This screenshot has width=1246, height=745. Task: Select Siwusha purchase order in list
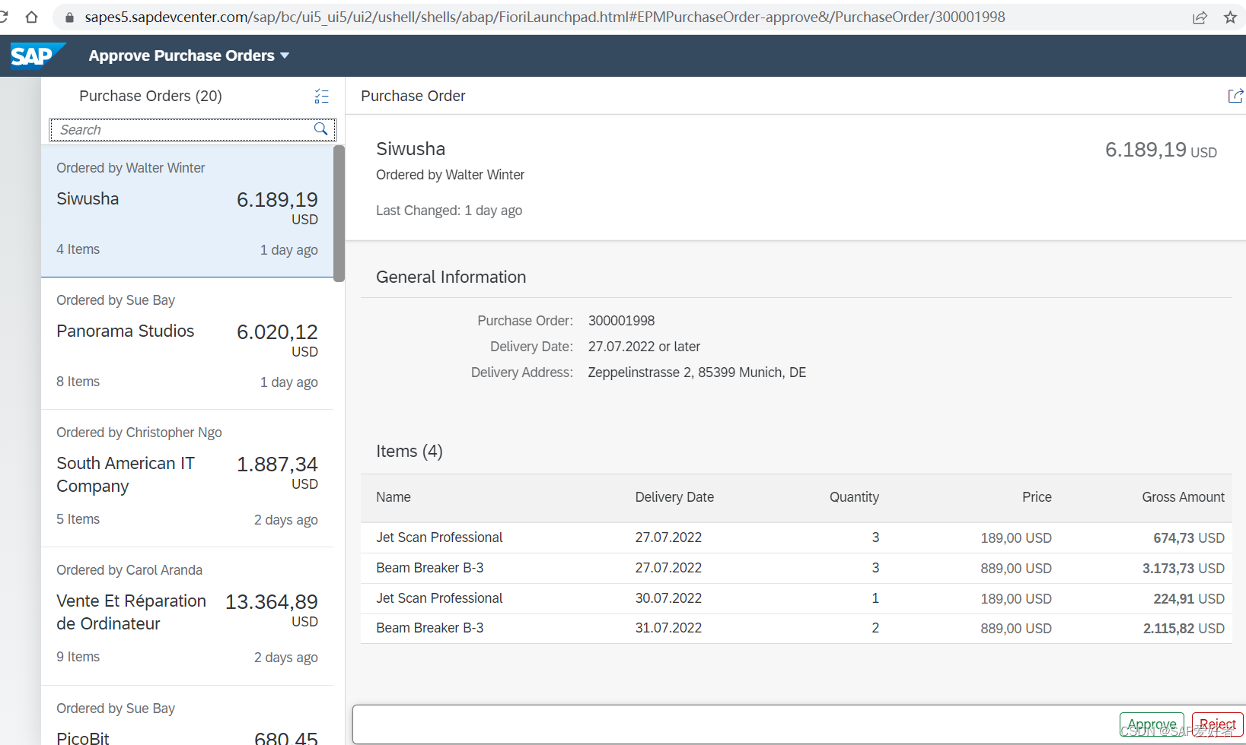tap(187, 211)
